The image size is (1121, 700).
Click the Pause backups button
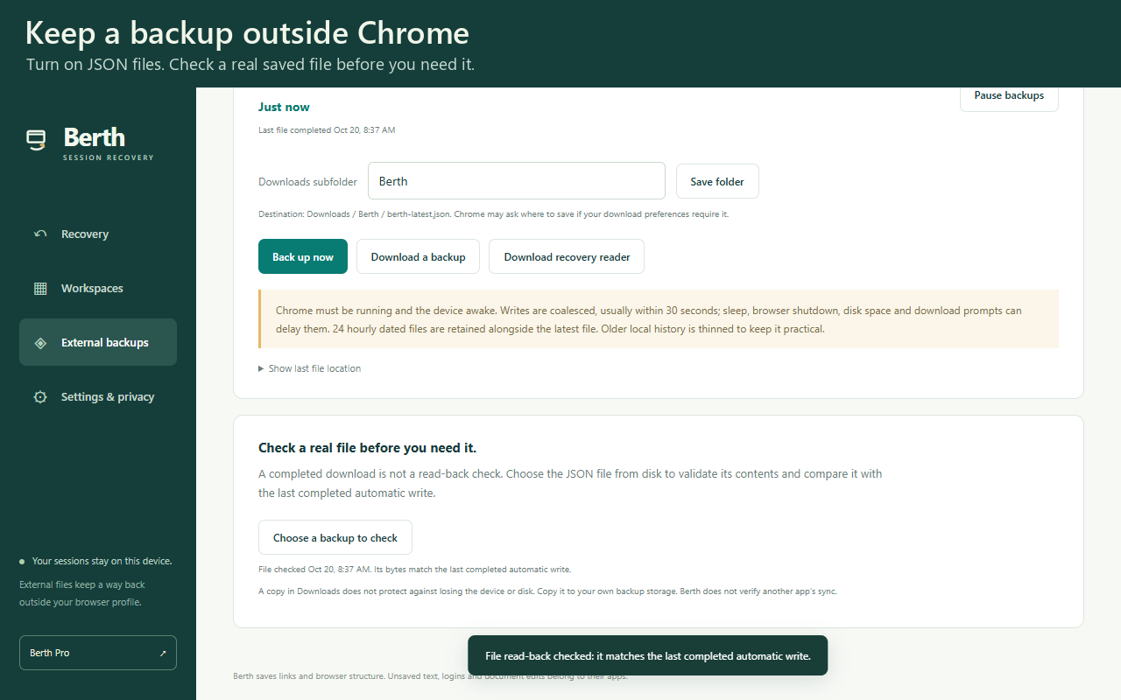1009,95
